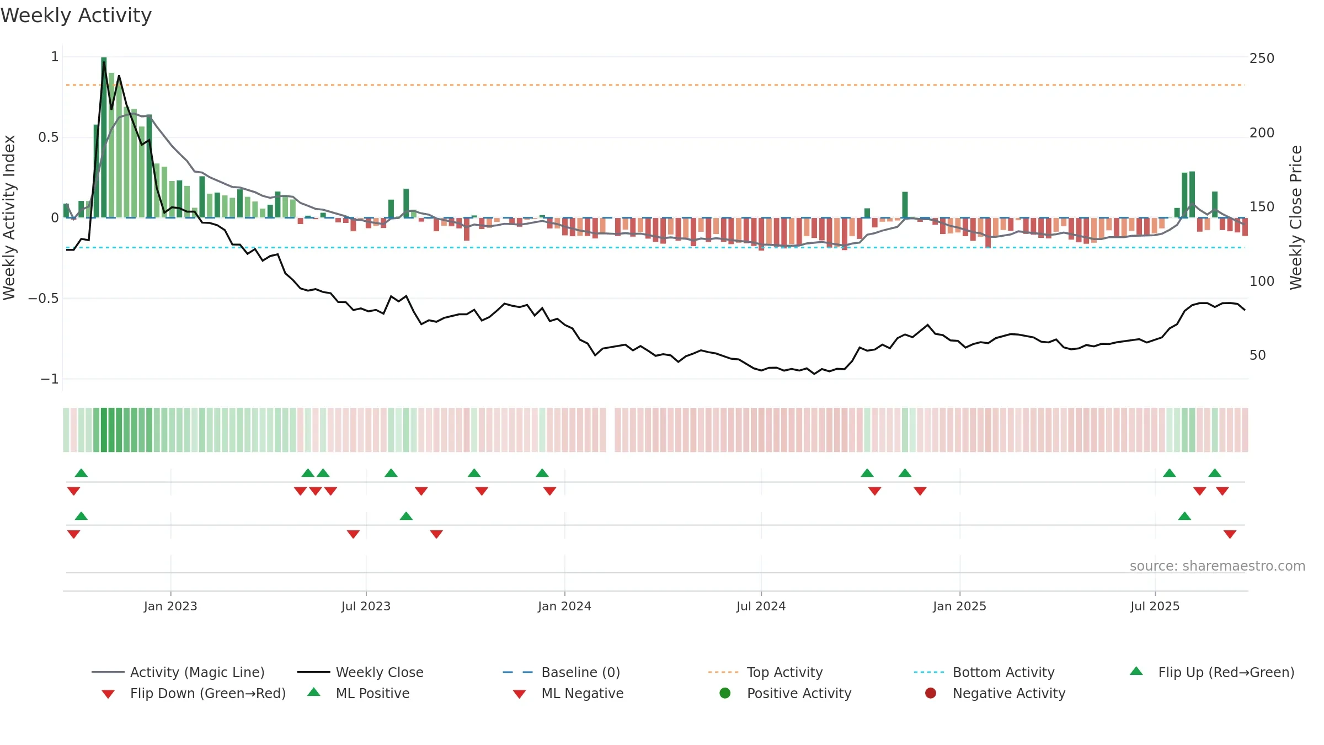The height and width of the screenshot is (745, 1324).
Task: Toggle the Bottom Activity legend entry
Action: [x=984, y=672]
